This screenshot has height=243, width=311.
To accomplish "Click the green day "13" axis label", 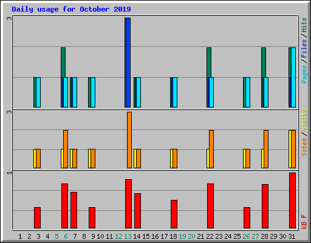I will (x=128, y=236).
